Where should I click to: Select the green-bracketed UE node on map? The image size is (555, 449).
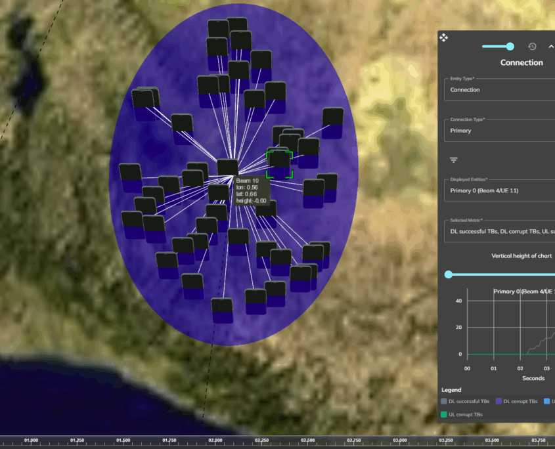point(280,163)
